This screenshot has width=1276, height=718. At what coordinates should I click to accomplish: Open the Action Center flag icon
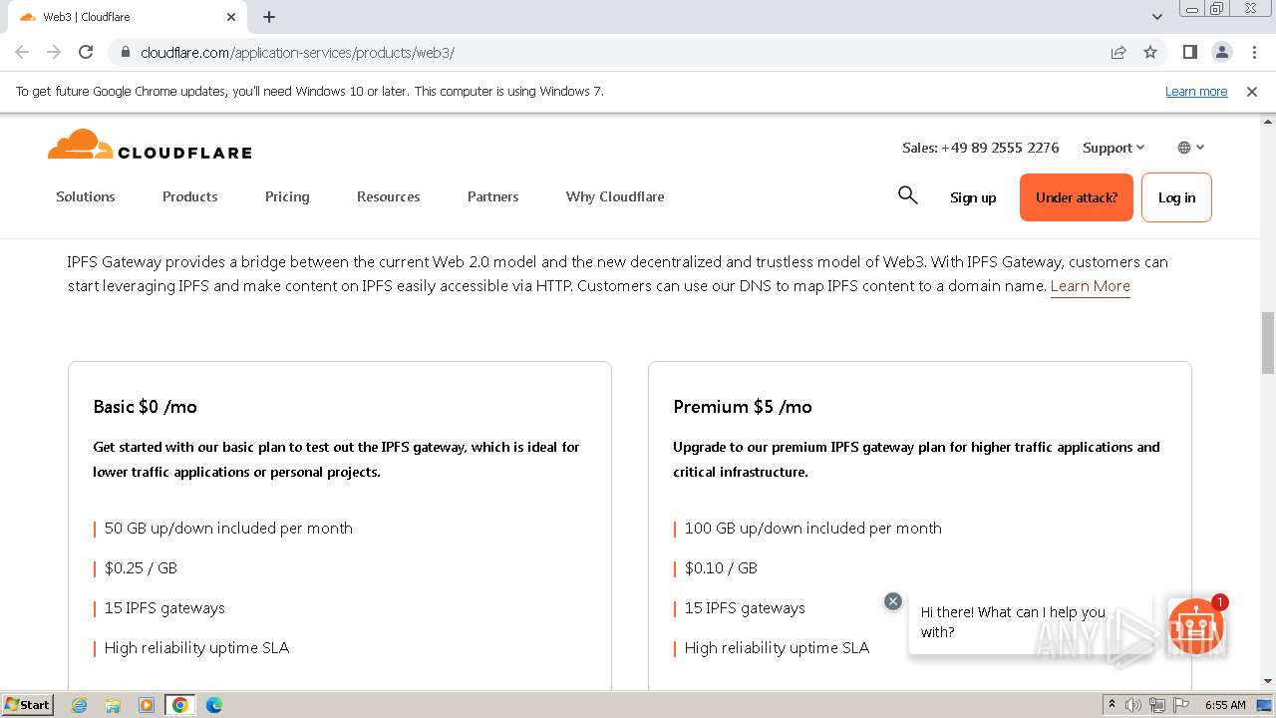pos(1181,705)
